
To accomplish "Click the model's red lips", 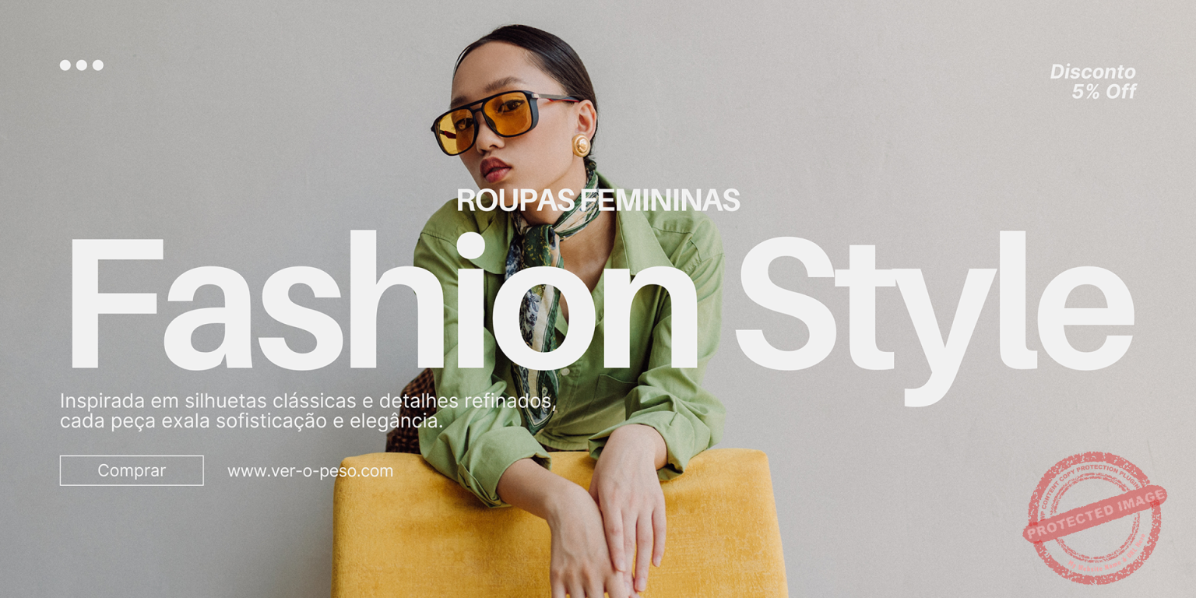I will coord(495,168).
